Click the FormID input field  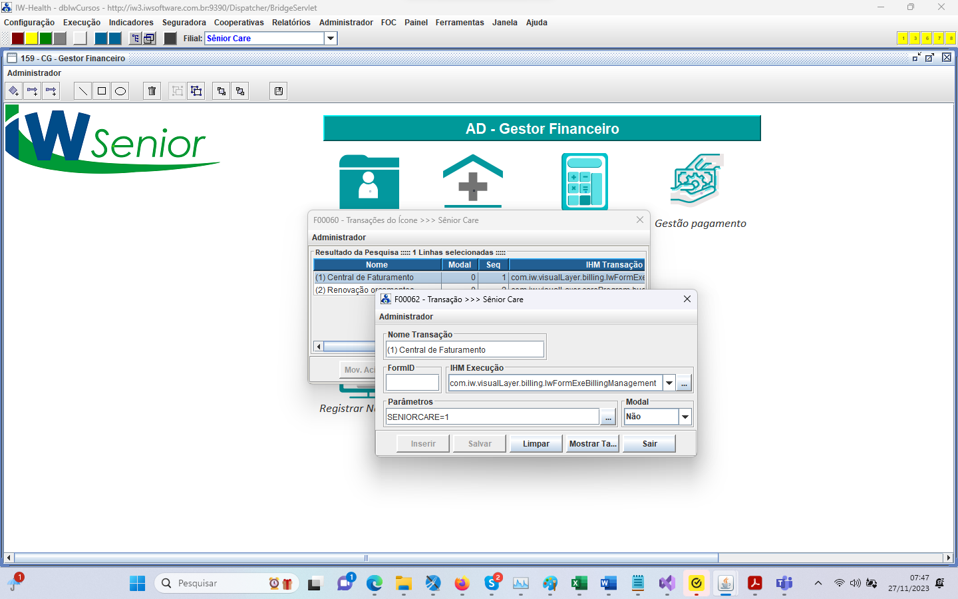(x=411, y=382)
